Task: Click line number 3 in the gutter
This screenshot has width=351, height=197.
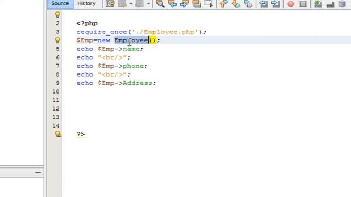Action: click(x=58, y=32)
